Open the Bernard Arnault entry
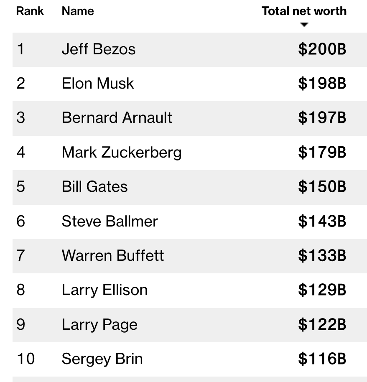 click(117, 118)
